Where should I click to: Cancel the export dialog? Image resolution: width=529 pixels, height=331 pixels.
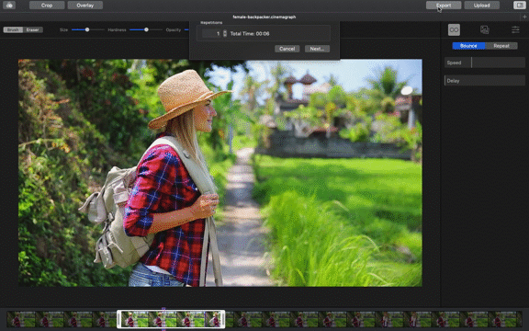click(x=287, y=49)
